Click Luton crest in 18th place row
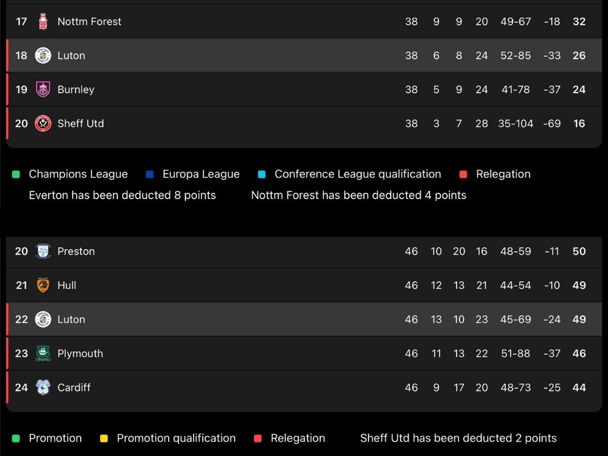Image resolution: width=608 pixels, height=456 pixels. [x=43, y=55]
